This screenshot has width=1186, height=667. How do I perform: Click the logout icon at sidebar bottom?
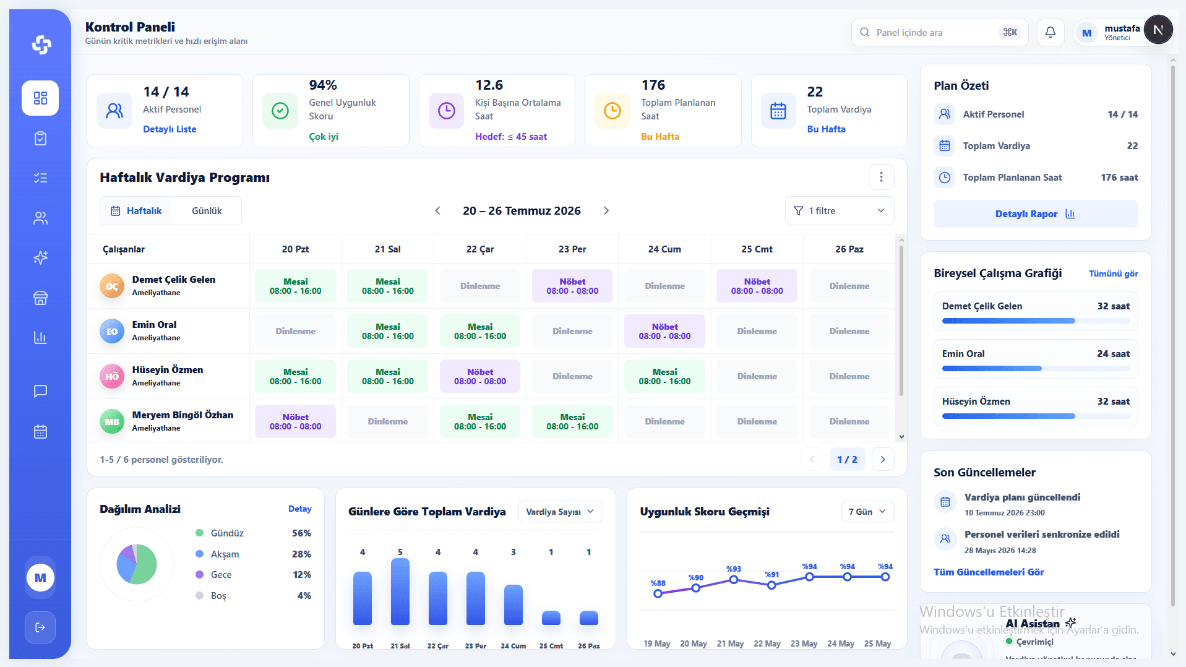(40, 627)
